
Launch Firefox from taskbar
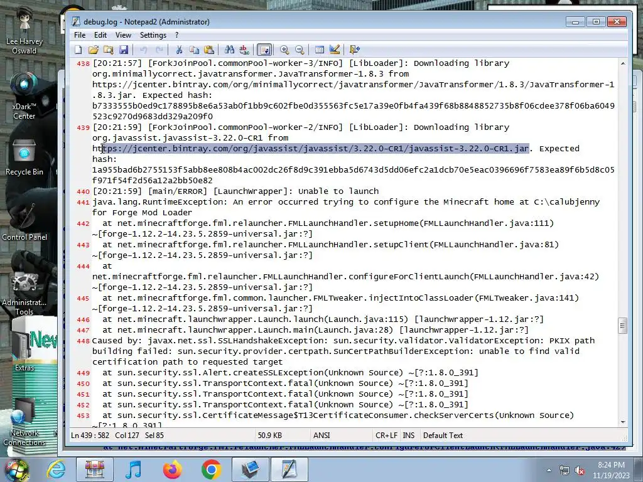point(172,469)
